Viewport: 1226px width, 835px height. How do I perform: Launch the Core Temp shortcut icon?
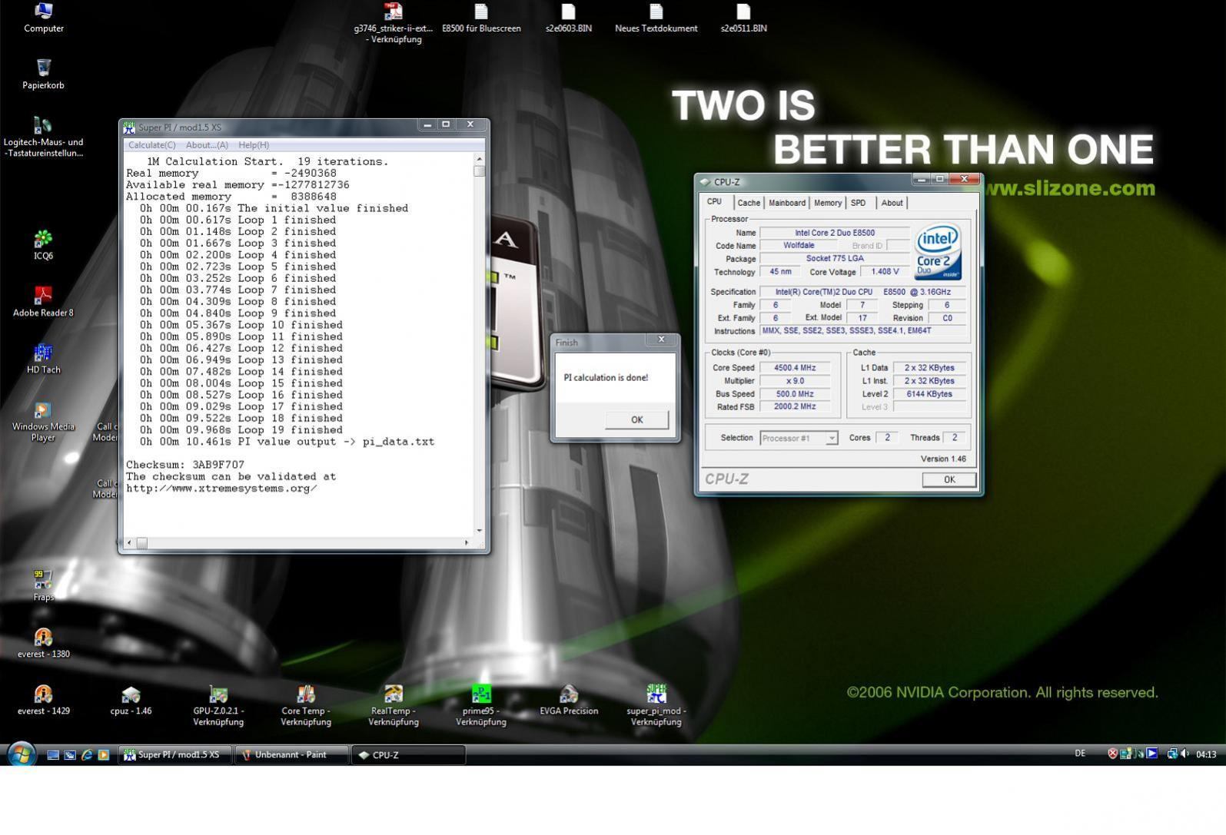click(x=306, y=705)
